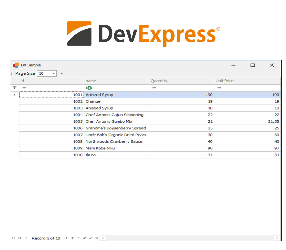Select the id cell 1003
286x250 pixels.
[51, 108]
